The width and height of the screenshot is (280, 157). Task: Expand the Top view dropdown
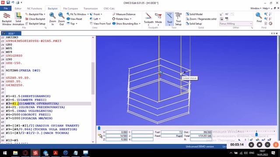point(77,24)
